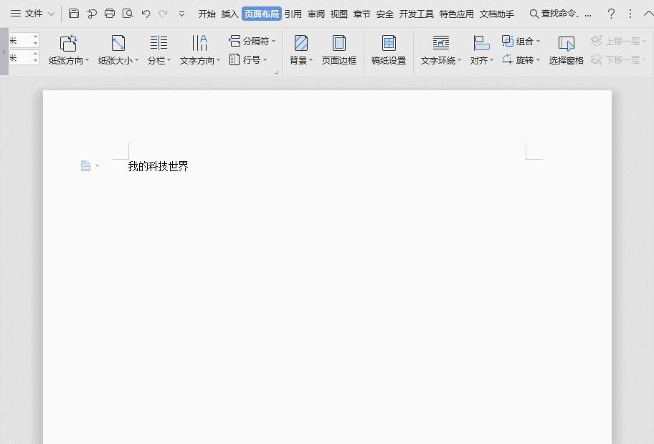Open 稿纸设置 manuscript paper settings

click(x=389, y=50)
